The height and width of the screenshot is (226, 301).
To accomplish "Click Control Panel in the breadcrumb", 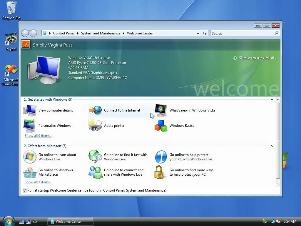I will tap(64, 33).
